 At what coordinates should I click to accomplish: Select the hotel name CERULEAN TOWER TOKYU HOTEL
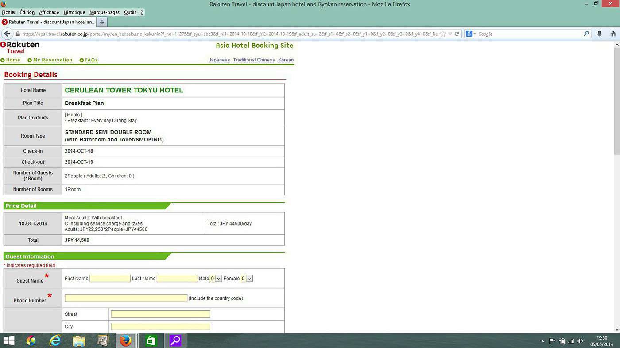pos(124,90)
